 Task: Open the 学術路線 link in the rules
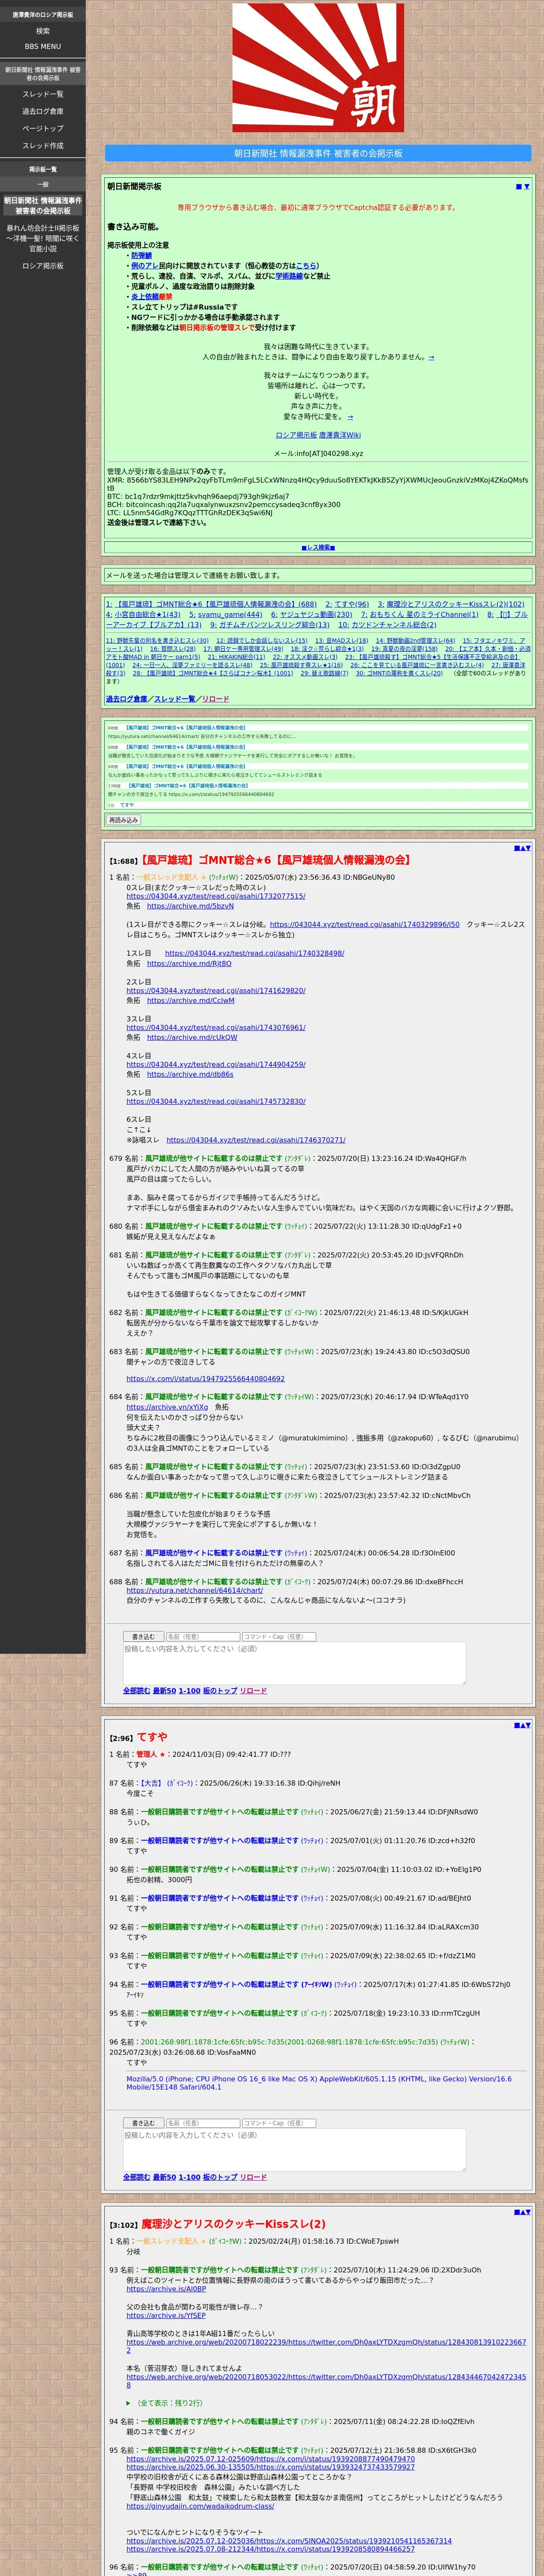tap(289, 276)
